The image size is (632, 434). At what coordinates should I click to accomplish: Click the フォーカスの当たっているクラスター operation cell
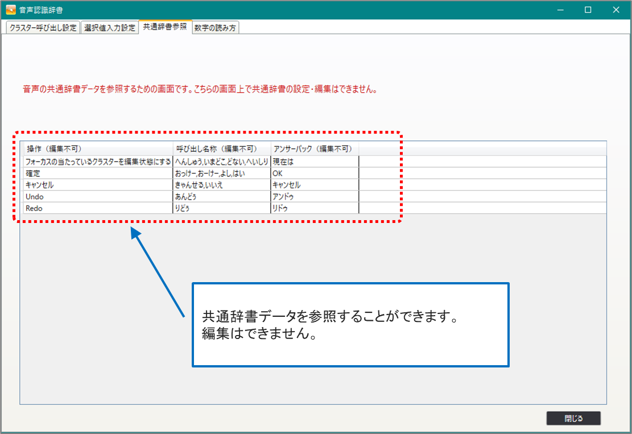point(98,162)
